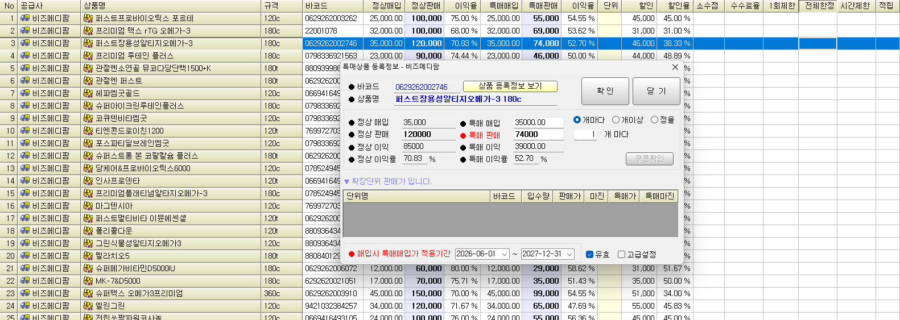Screen dimensions: 900x320
Task: Click dialog list header 단위명
Action: (416, 196)
